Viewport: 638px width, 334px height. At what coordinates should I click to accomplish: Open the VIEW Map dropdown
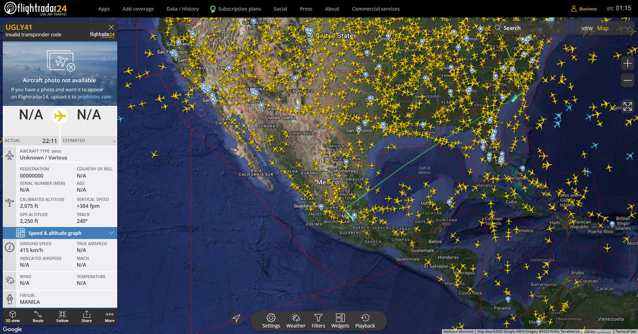point(605,28)
